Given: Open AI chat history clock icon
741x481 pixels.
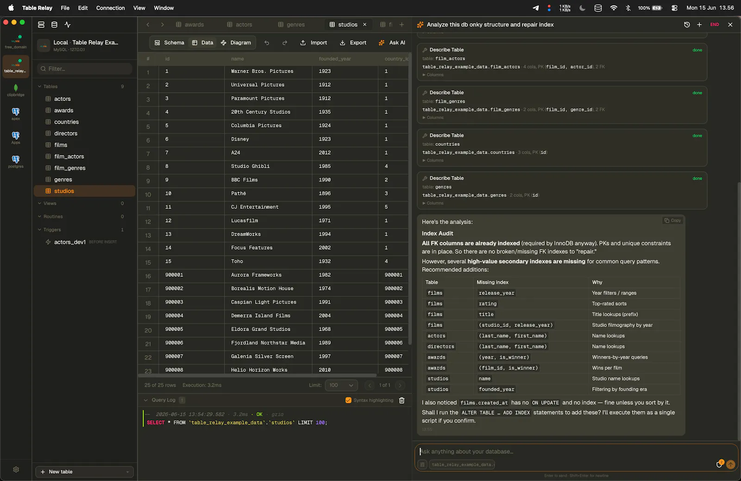Looking at the screenshot, I should tap(687, 25).
